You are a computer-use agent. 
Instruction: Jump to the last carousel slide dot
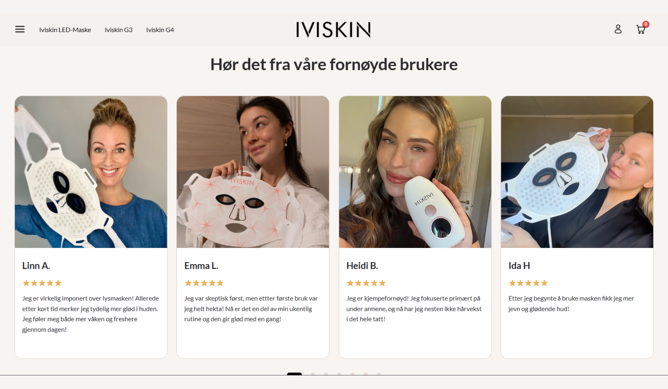(379, 374)
